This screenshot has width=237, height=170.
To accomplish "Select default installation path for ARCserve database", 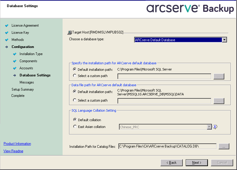I will click(x=74, y=69).
